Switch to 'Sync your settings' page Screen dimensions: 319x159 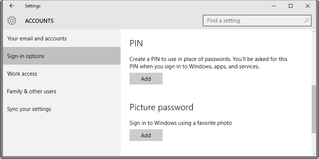(29, 109)
